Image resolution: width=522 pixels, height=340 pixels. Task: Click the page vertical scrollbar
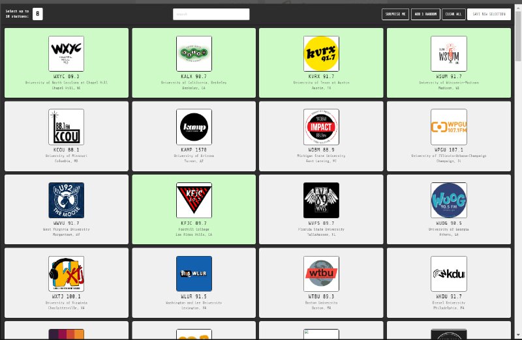pos(518,163)
